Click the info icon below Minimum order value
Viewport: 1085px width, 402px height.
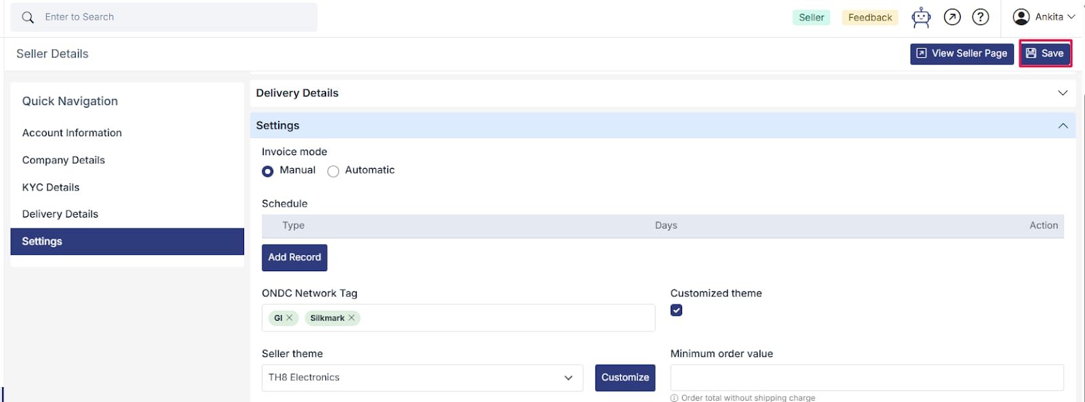click(x=674, y=398)
